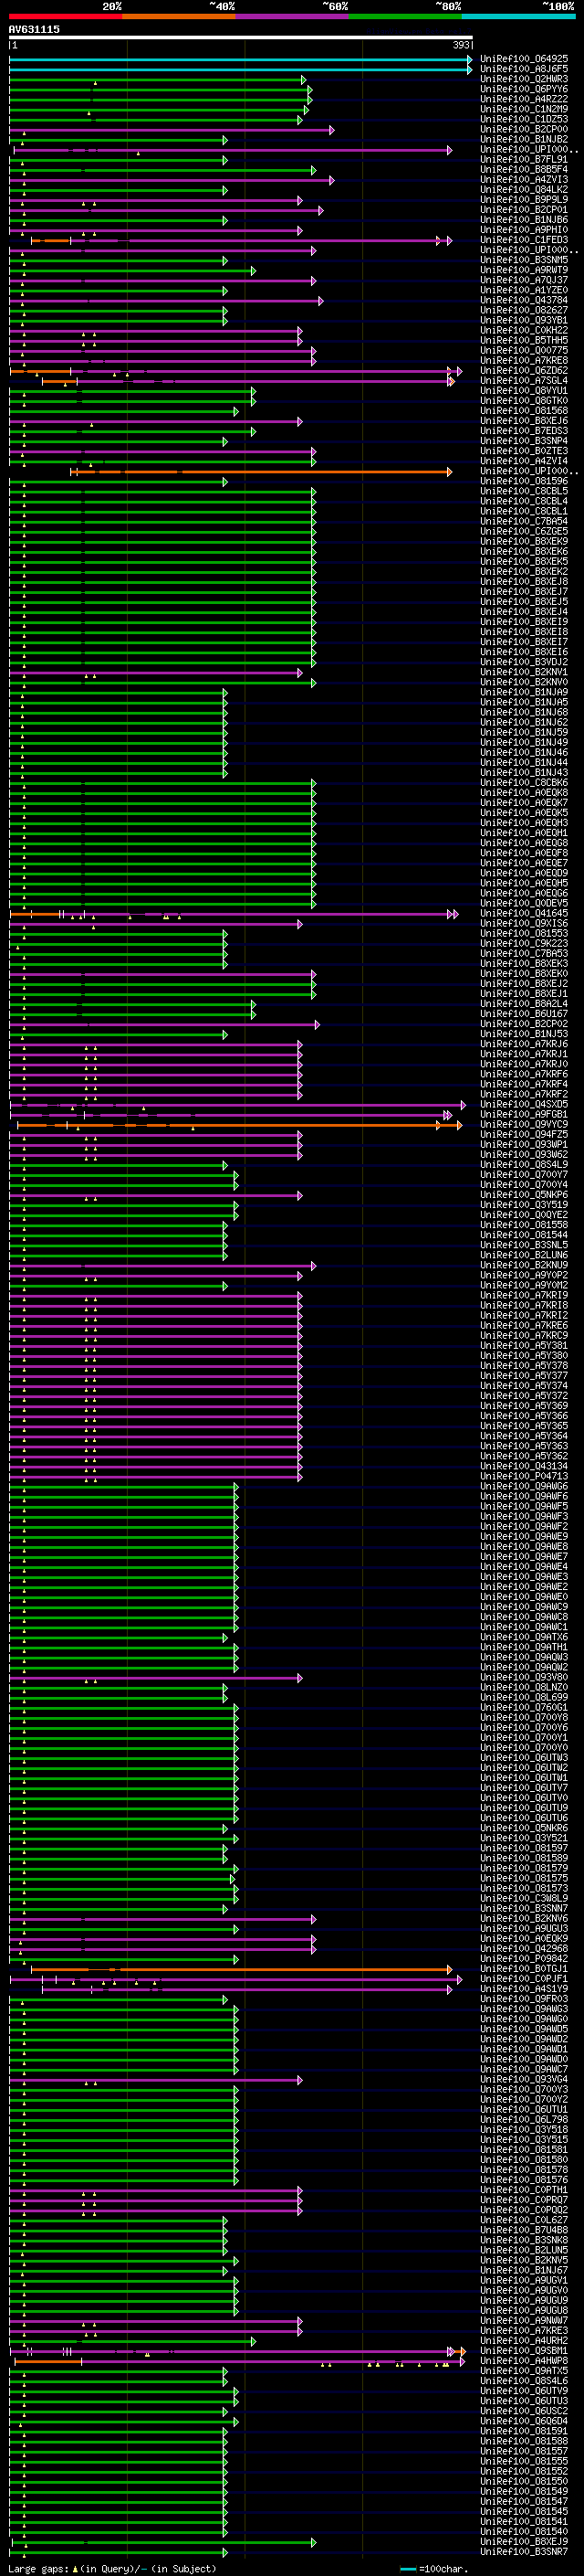Image resolution: width=584 pixels, height=2576 pixels.
Task: Select the query name AV631115
Action: pyautogui.click(x=34, y=29)
